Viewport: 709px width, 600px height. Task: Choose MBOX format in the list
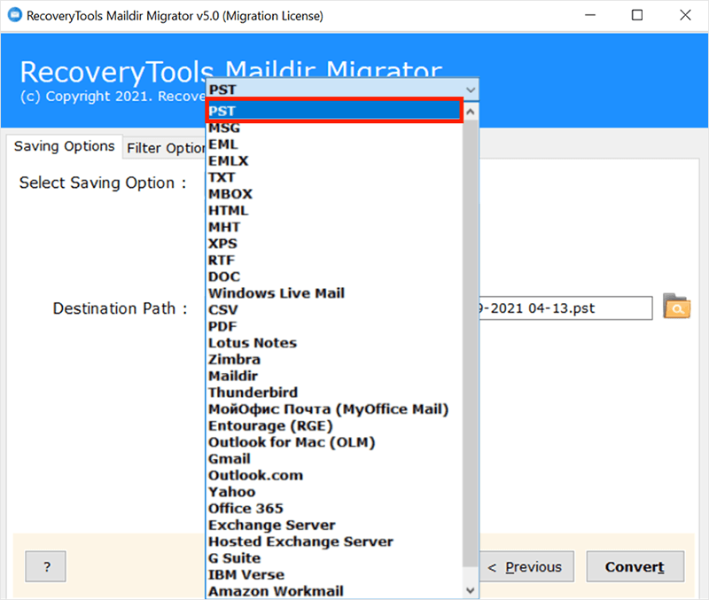pos(230,194)
